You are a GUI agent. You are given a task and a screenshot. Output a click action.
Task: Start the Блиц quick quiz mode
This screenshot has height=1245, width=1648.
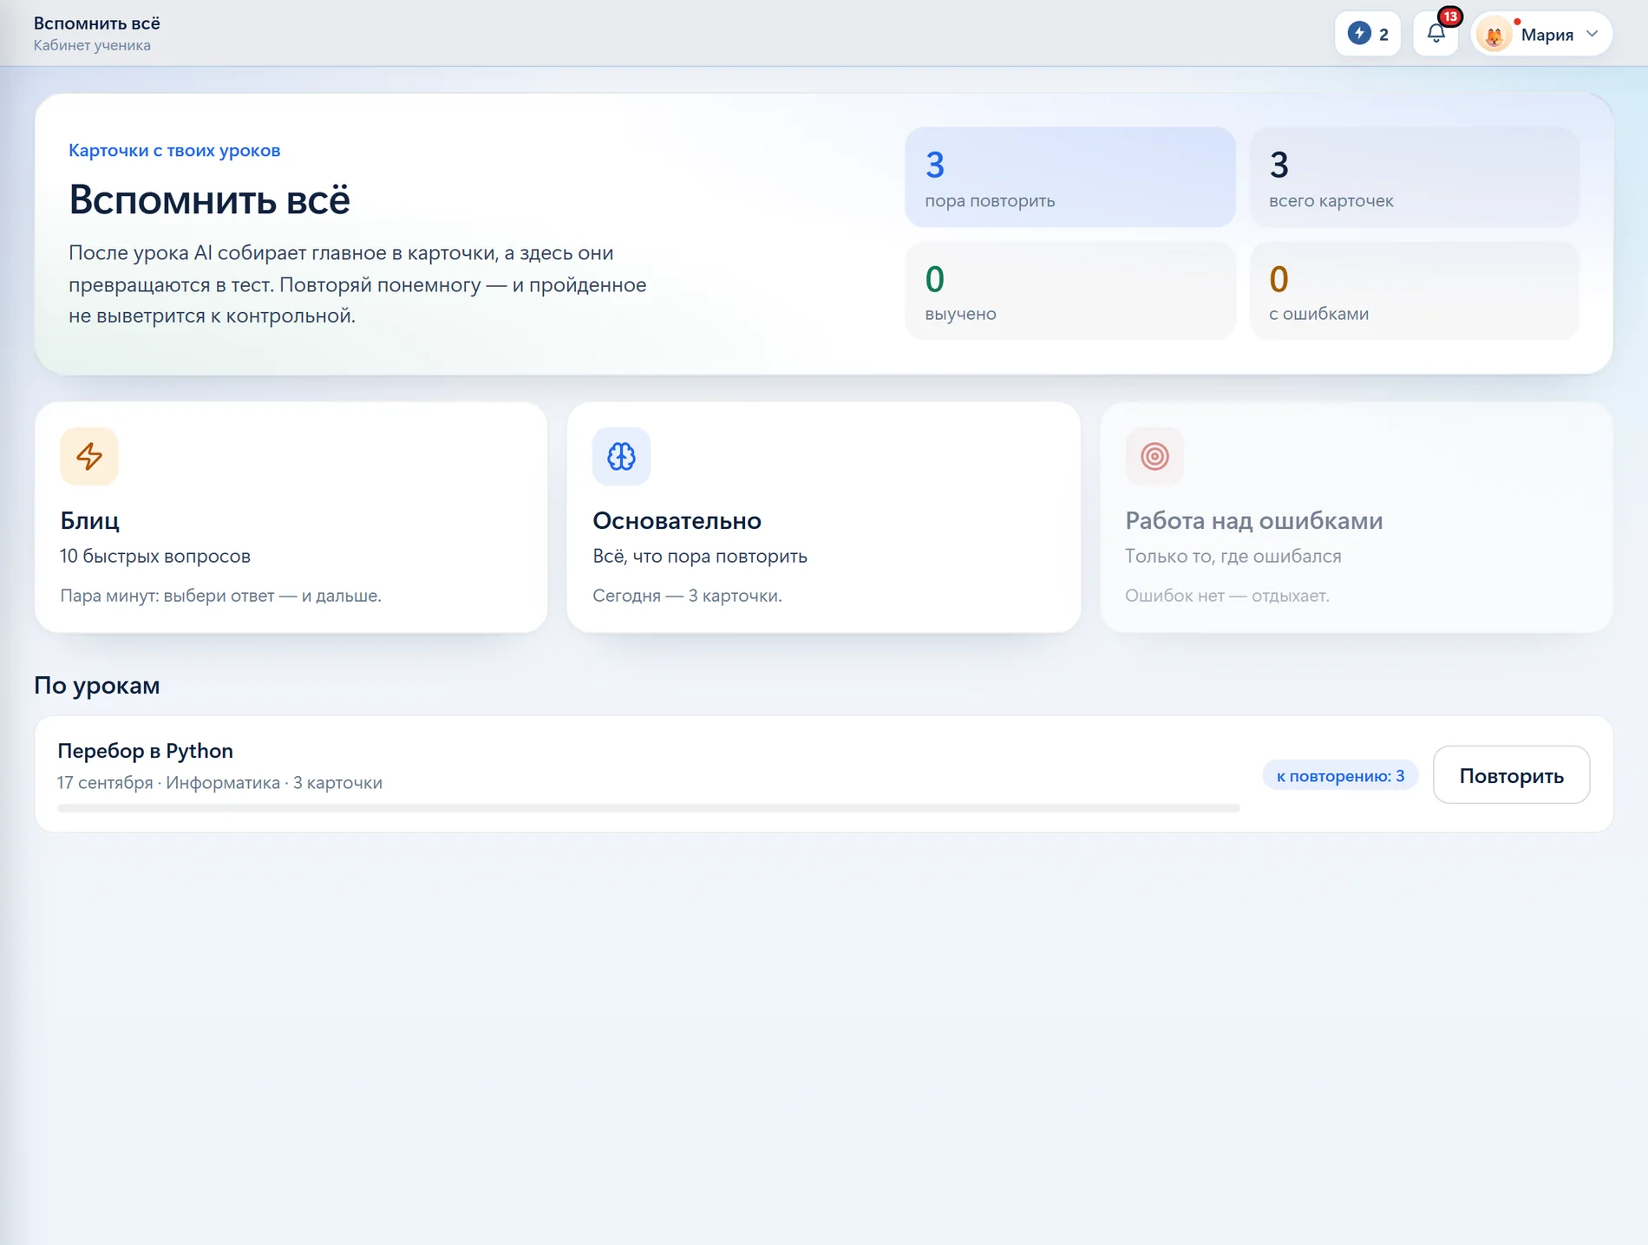pyautogui.click(x=291, y=517)
